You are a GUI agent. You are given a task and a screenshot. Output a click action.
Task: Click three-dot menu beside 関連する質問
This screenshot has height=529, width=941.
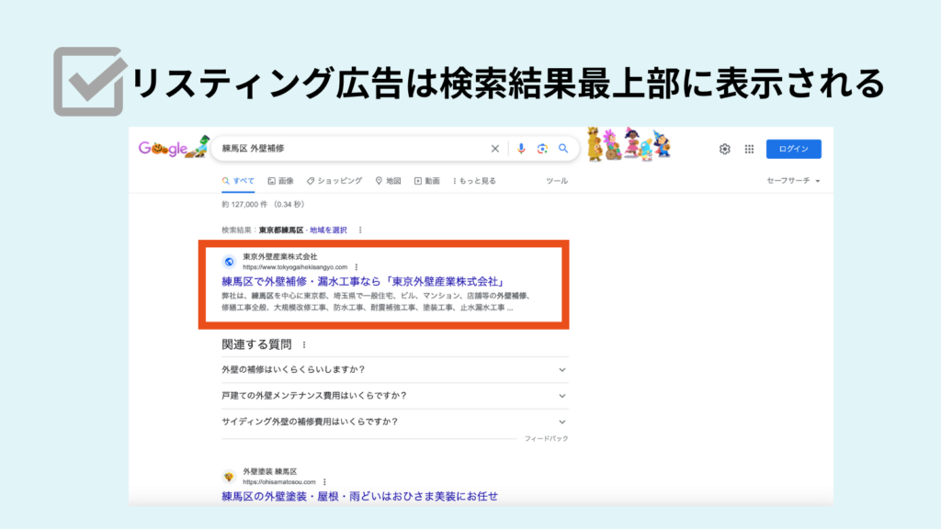coord(304,345)
